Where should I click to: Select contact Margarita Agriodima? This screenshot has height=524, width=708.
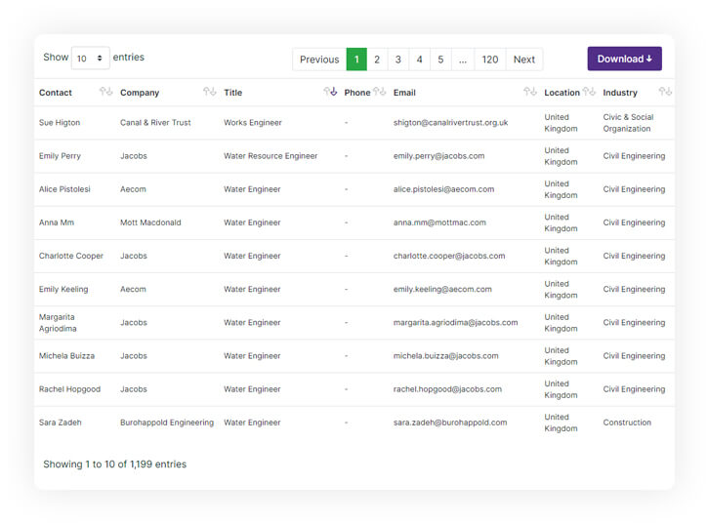click(58, 323)
